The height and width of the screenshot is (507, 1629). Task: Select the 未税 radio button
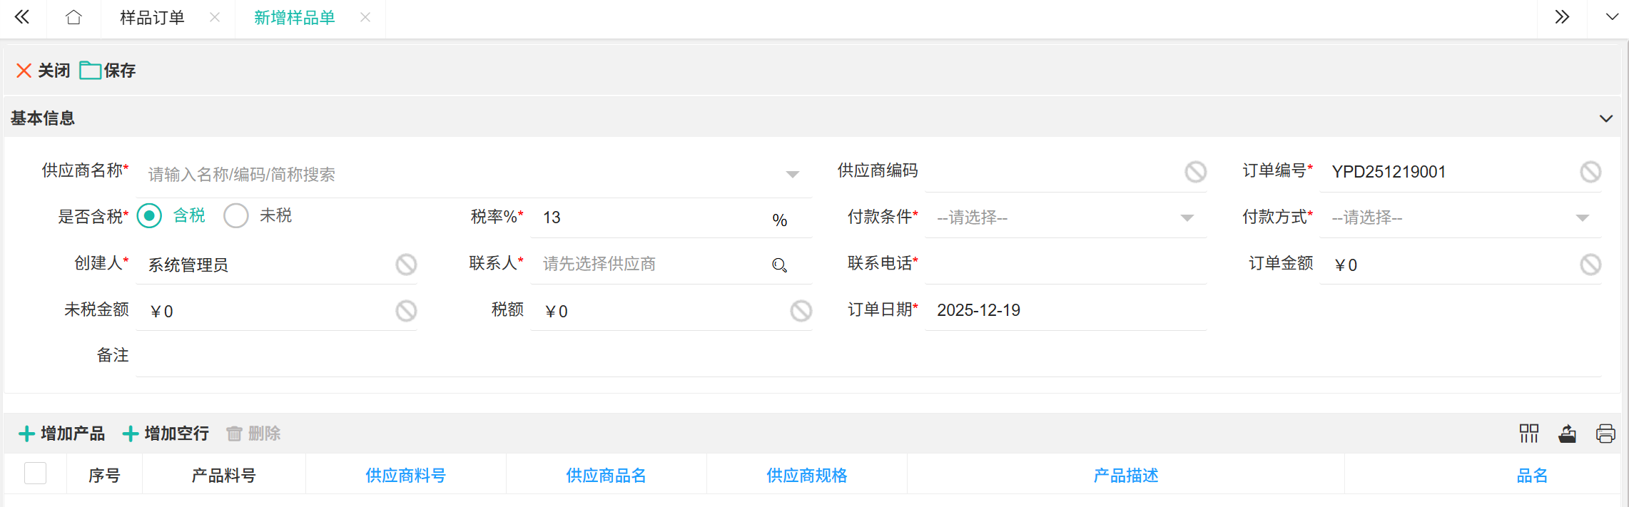tap(236, 216)
